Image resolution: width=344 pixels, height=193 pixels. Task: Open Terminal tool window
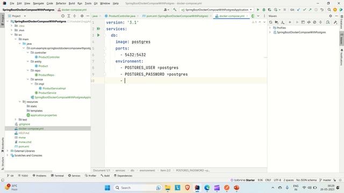57,175
